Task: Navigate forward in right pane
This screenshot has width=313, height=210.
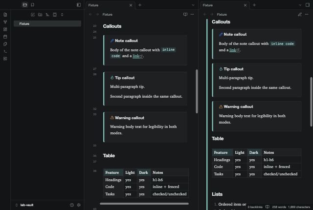Action: coord(212,14)
